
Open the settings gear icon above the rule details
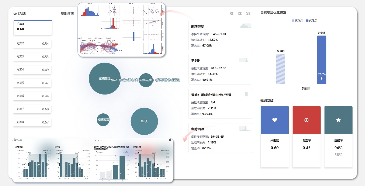point(240,13)
